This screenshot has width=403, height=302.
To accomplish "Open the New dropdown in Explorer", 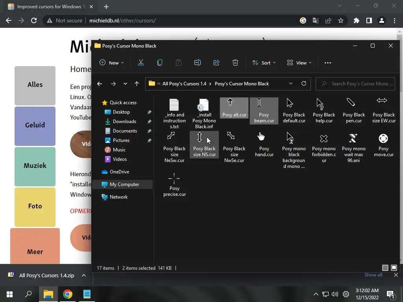I will tap(112, 63).
